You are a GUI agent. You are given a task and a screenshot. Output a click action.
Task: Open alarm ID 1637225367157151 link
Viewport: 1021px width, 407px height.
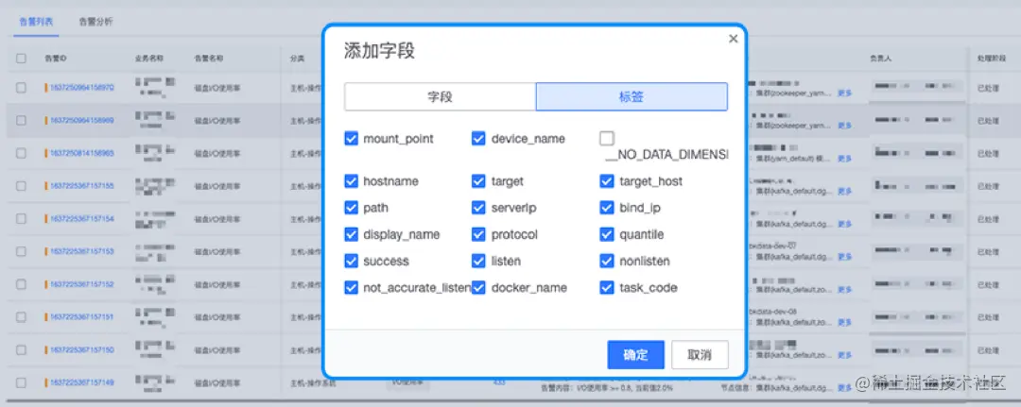click(x=82, y=317)
